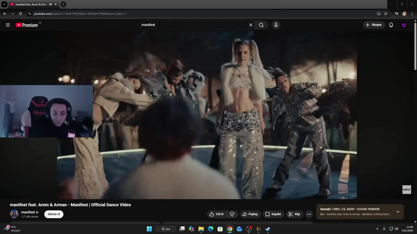Go back in browser history
The image size is (417, 234).
click(x=5, y=14)
